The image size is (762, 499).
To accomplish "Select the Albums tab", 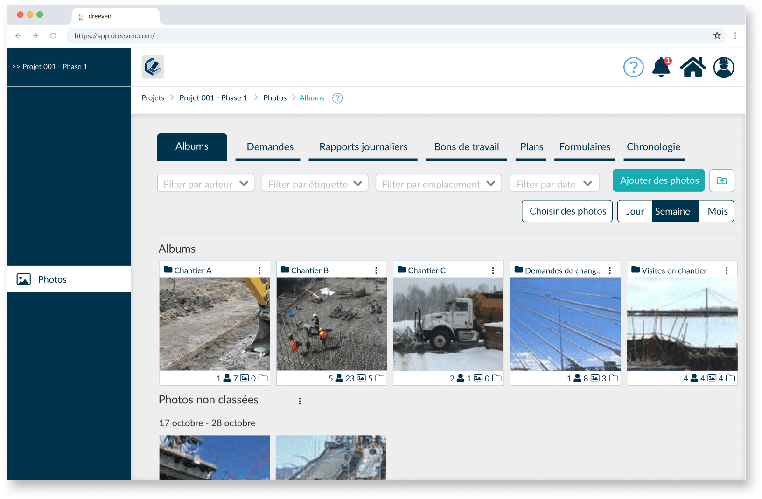I will 192,147.
